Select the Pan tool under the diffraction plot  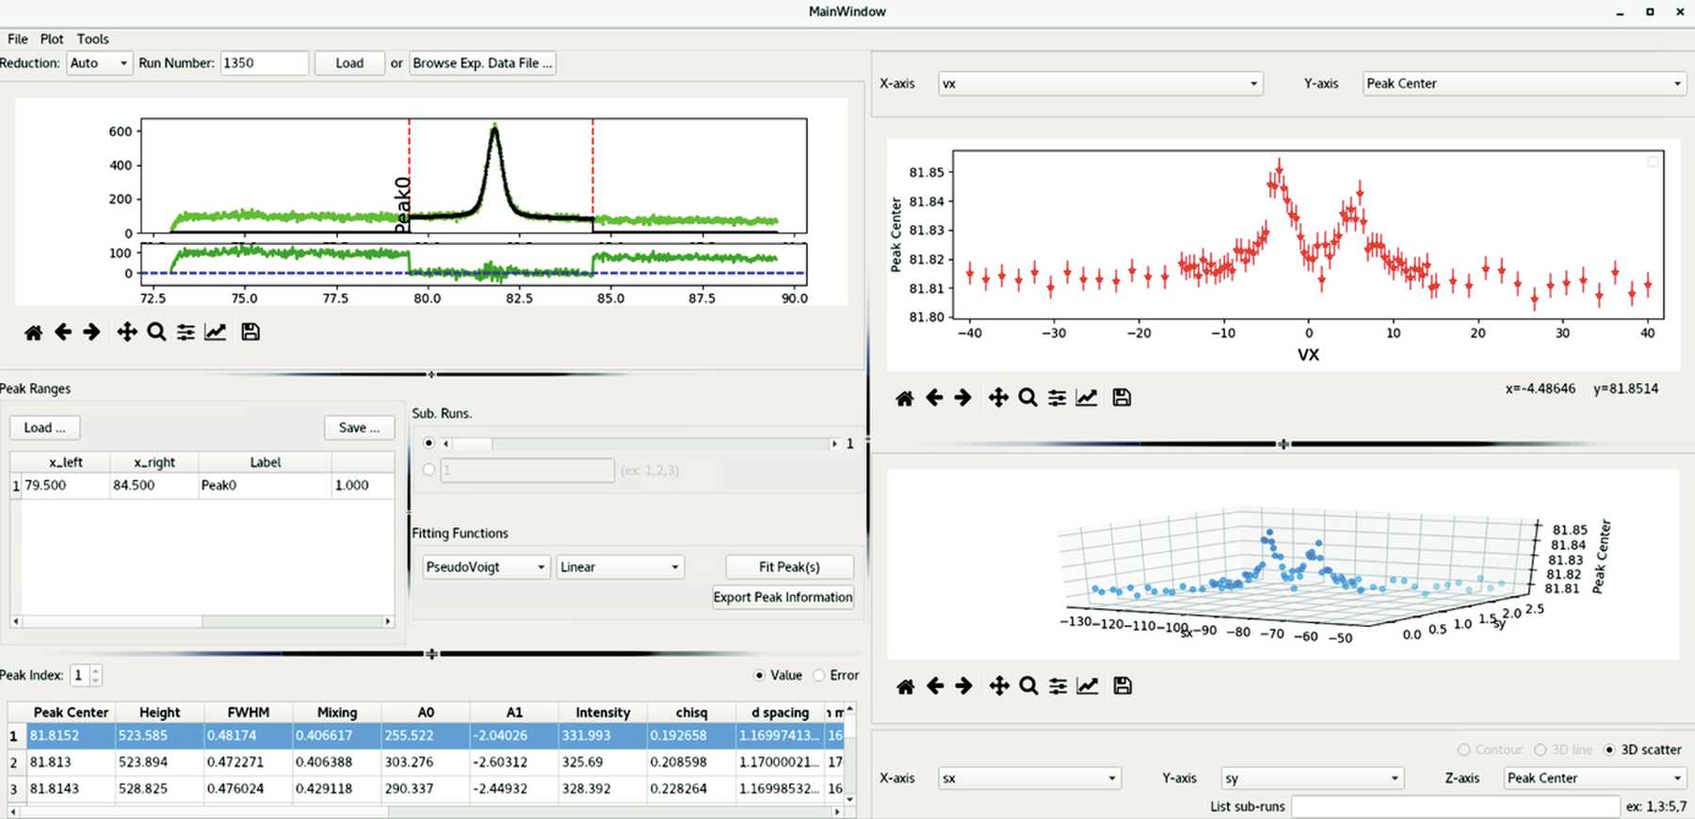point(127,332)
